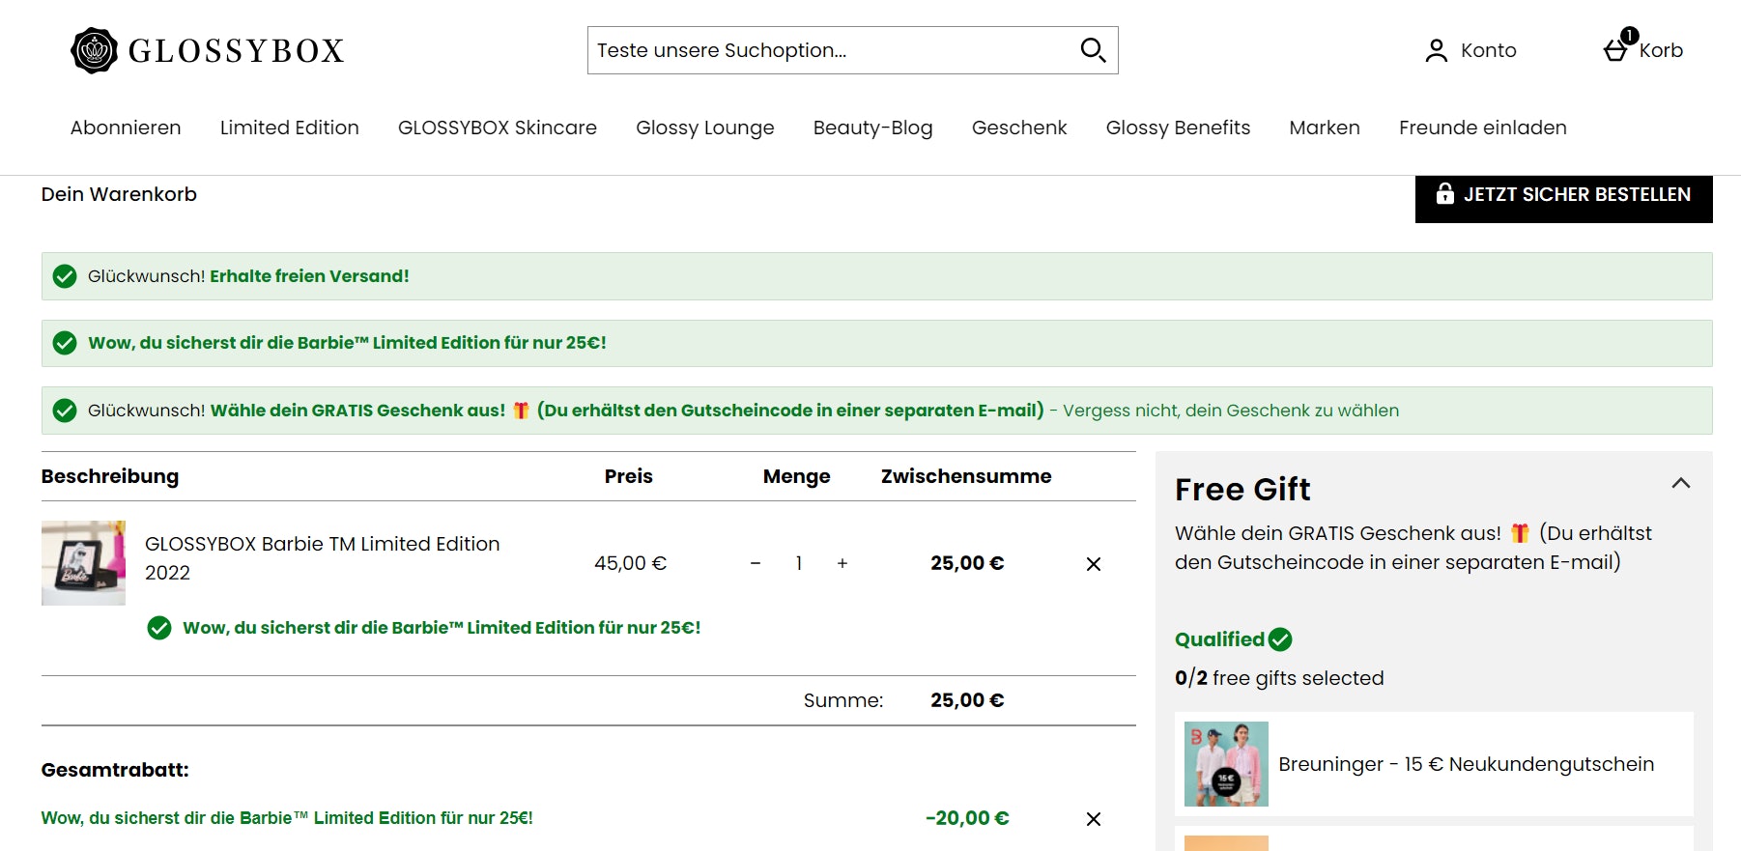Remove Barbie Limited Edition from cart
1741x851 pixels.
[x=1094, y=564]
